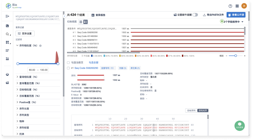Open the 2个字段排序中 sort dropdown
The width and height of the screenshot is (253, 140).
(x=232, y=22)
